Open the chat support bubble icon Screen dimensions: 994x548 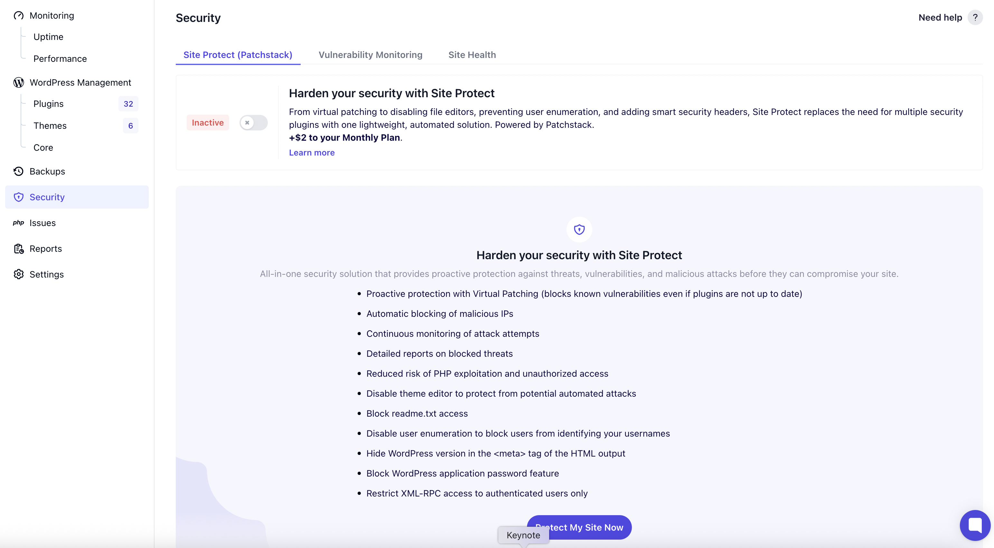click(x=975, y=525)
